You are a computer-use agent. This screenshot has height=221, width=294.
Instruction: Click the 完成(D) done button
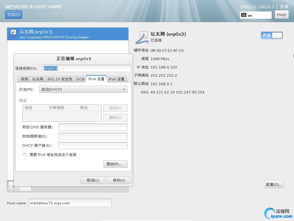13,15
